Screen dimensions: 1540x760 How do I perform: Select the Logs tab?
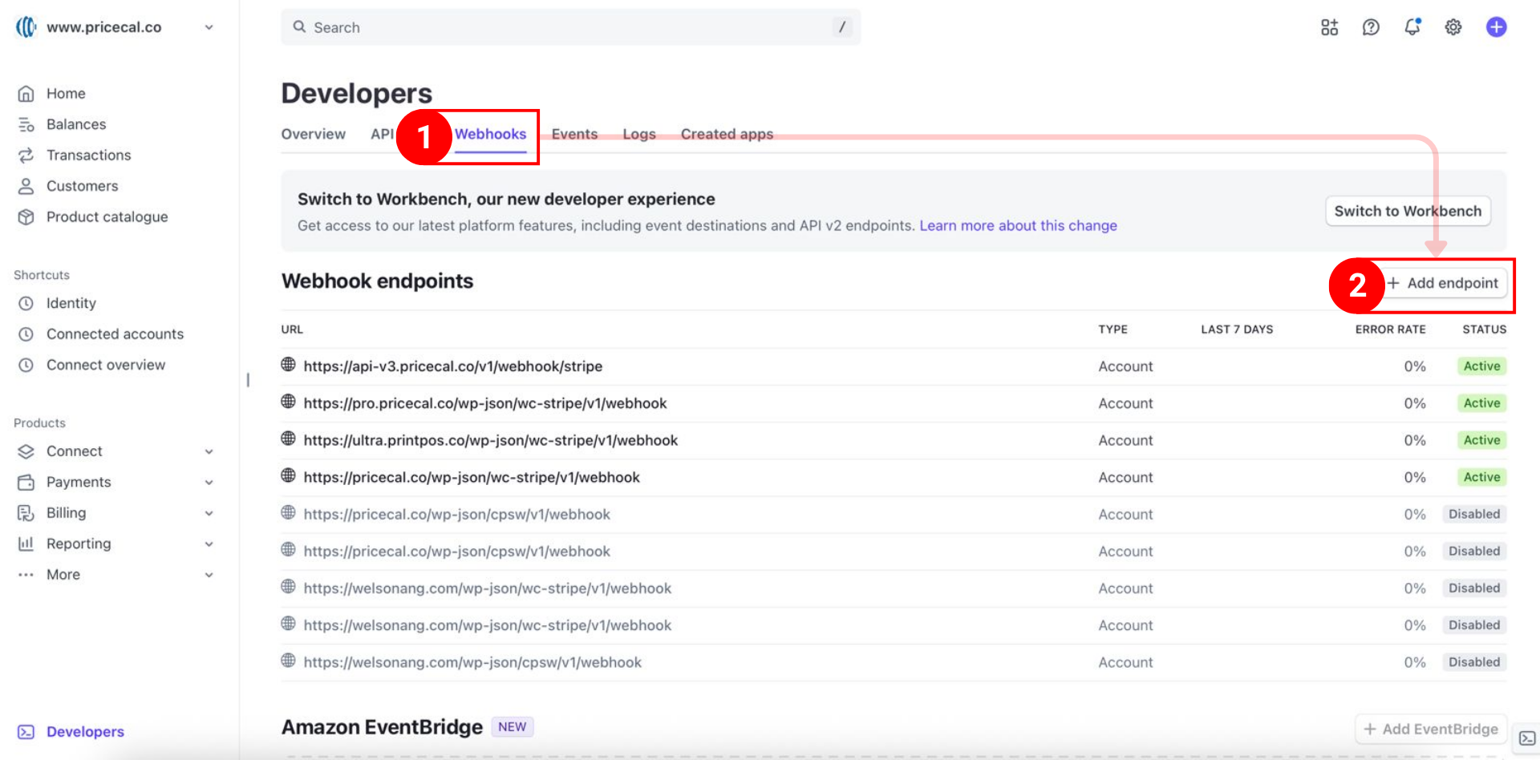point(638,134)
